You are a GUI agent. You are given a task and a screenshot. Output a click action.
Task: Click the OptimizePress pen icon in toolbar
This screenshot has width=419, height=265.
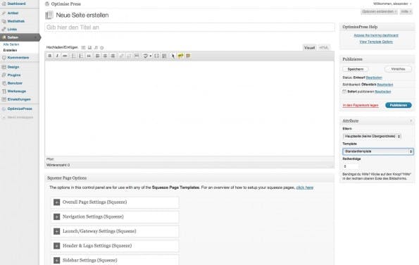click(x=173, y=56)
